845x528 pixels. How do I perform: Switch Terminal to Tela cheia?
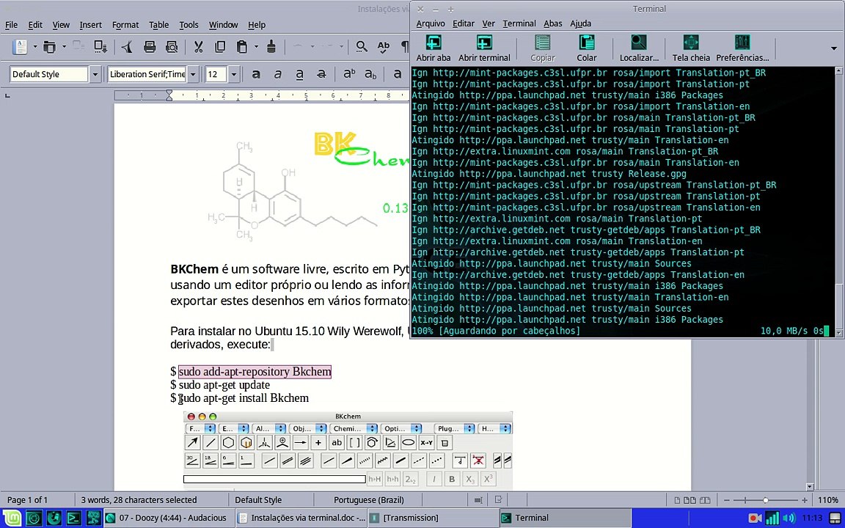(691, 43)
